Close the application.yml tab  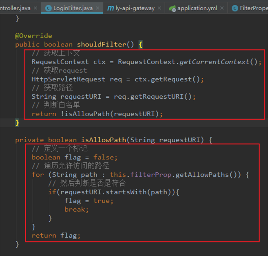coord(222,8)
